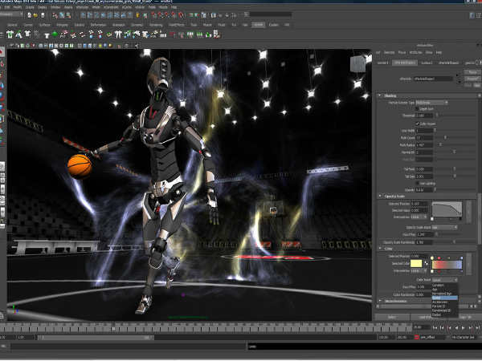Open the menu set dropdown at top left
The height and width of the screenshot is (361, 482).
coord(11,14)
